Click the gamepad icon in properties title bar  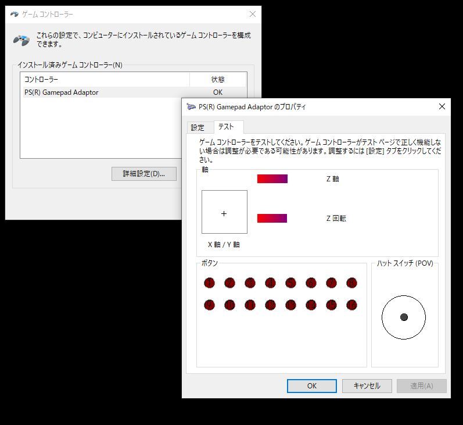click(191, 107)
